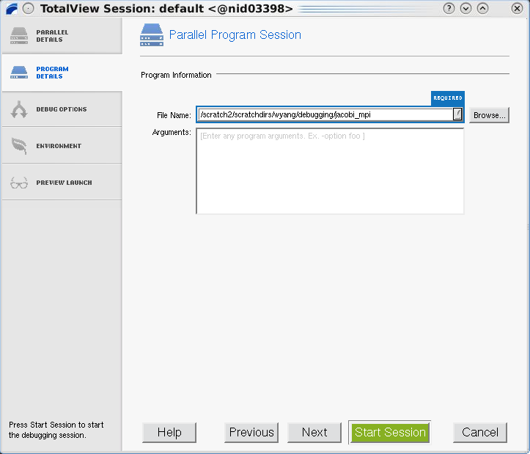Focus the Arguments text area
The height and width of the screenshot is (454, 530).
click(x=330, y=172)
